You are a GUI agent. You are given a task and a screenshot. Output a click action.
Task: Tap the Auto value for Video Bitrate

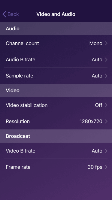97,151
